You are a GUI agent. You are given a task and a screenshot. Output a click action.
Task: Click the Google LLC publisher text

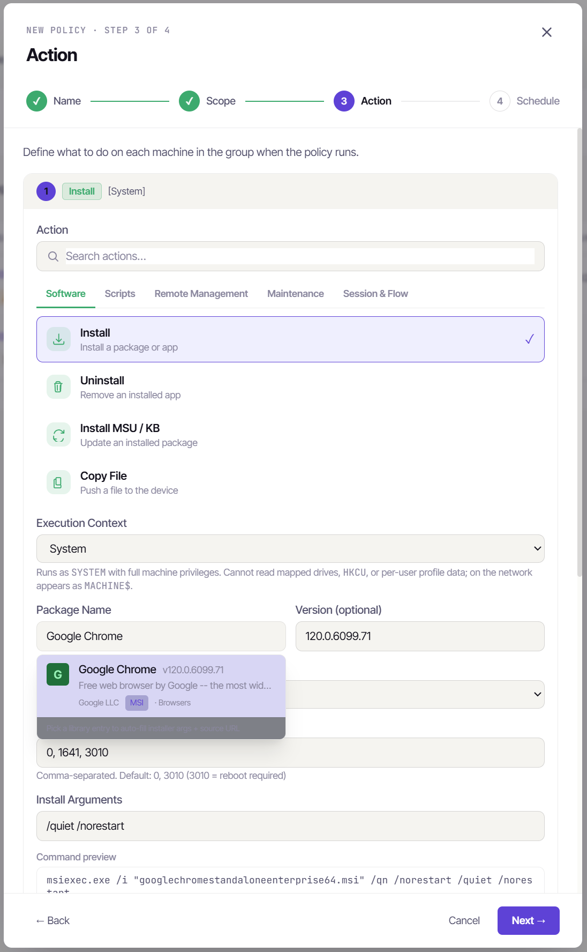point(99,703)
